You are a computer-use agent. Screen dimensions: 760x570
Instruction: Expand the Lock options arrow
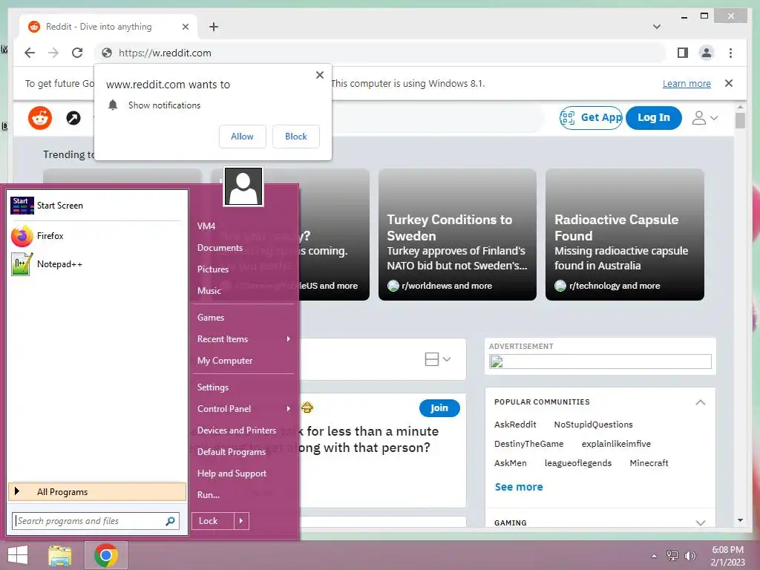tap(241, 521)
